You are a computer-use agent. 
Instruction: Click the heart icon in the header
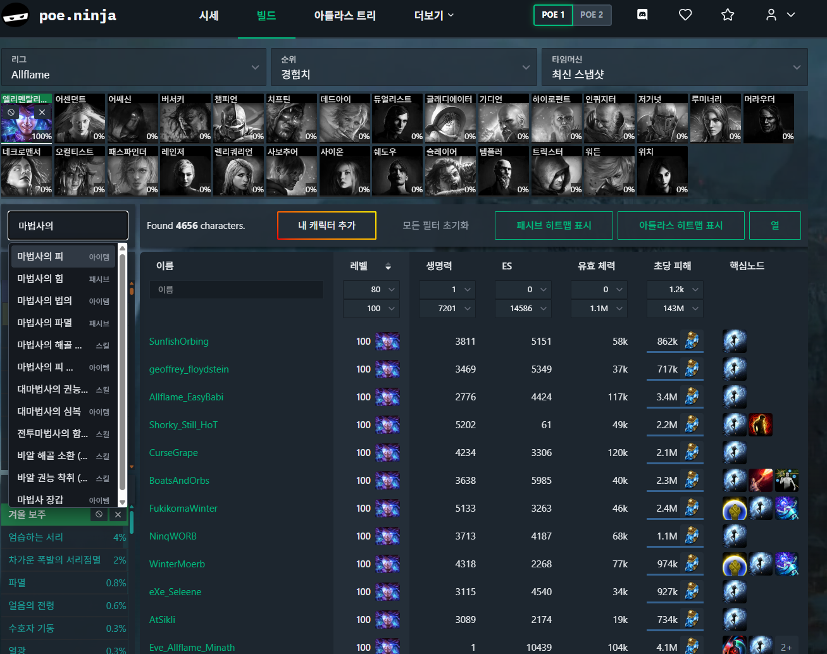click(685, 15)
